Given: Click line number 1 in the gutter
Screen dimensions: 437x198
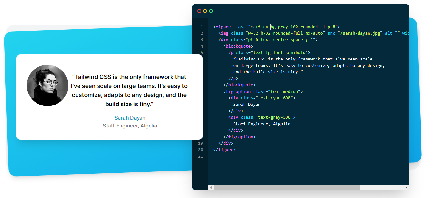Looking at the screenshot, I should [x=202, y=27].
